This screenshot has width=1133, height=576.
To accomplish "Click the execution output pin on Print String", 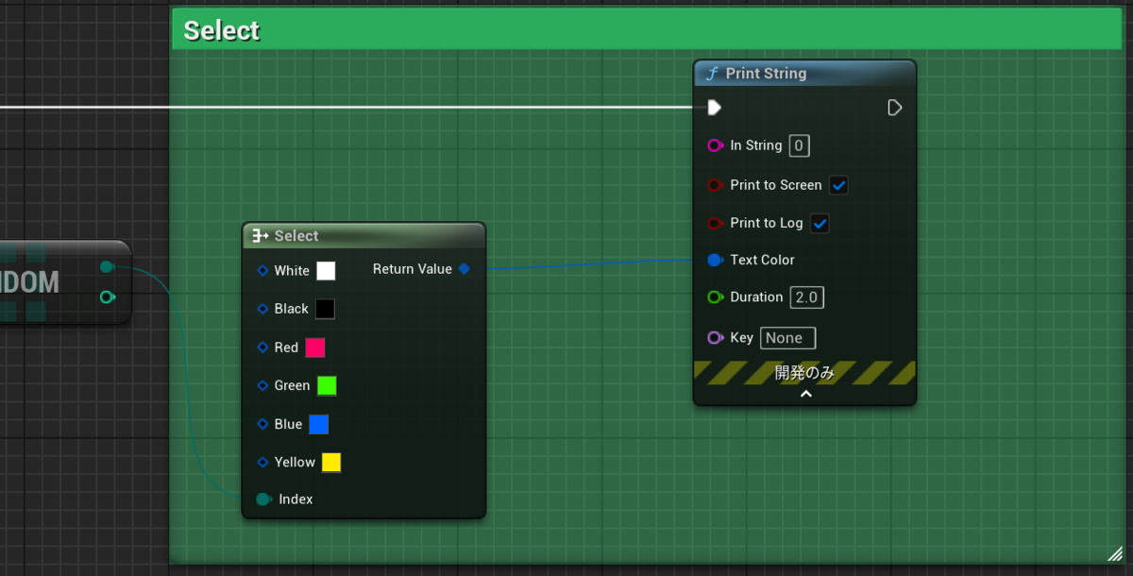I will coord(894,108).
